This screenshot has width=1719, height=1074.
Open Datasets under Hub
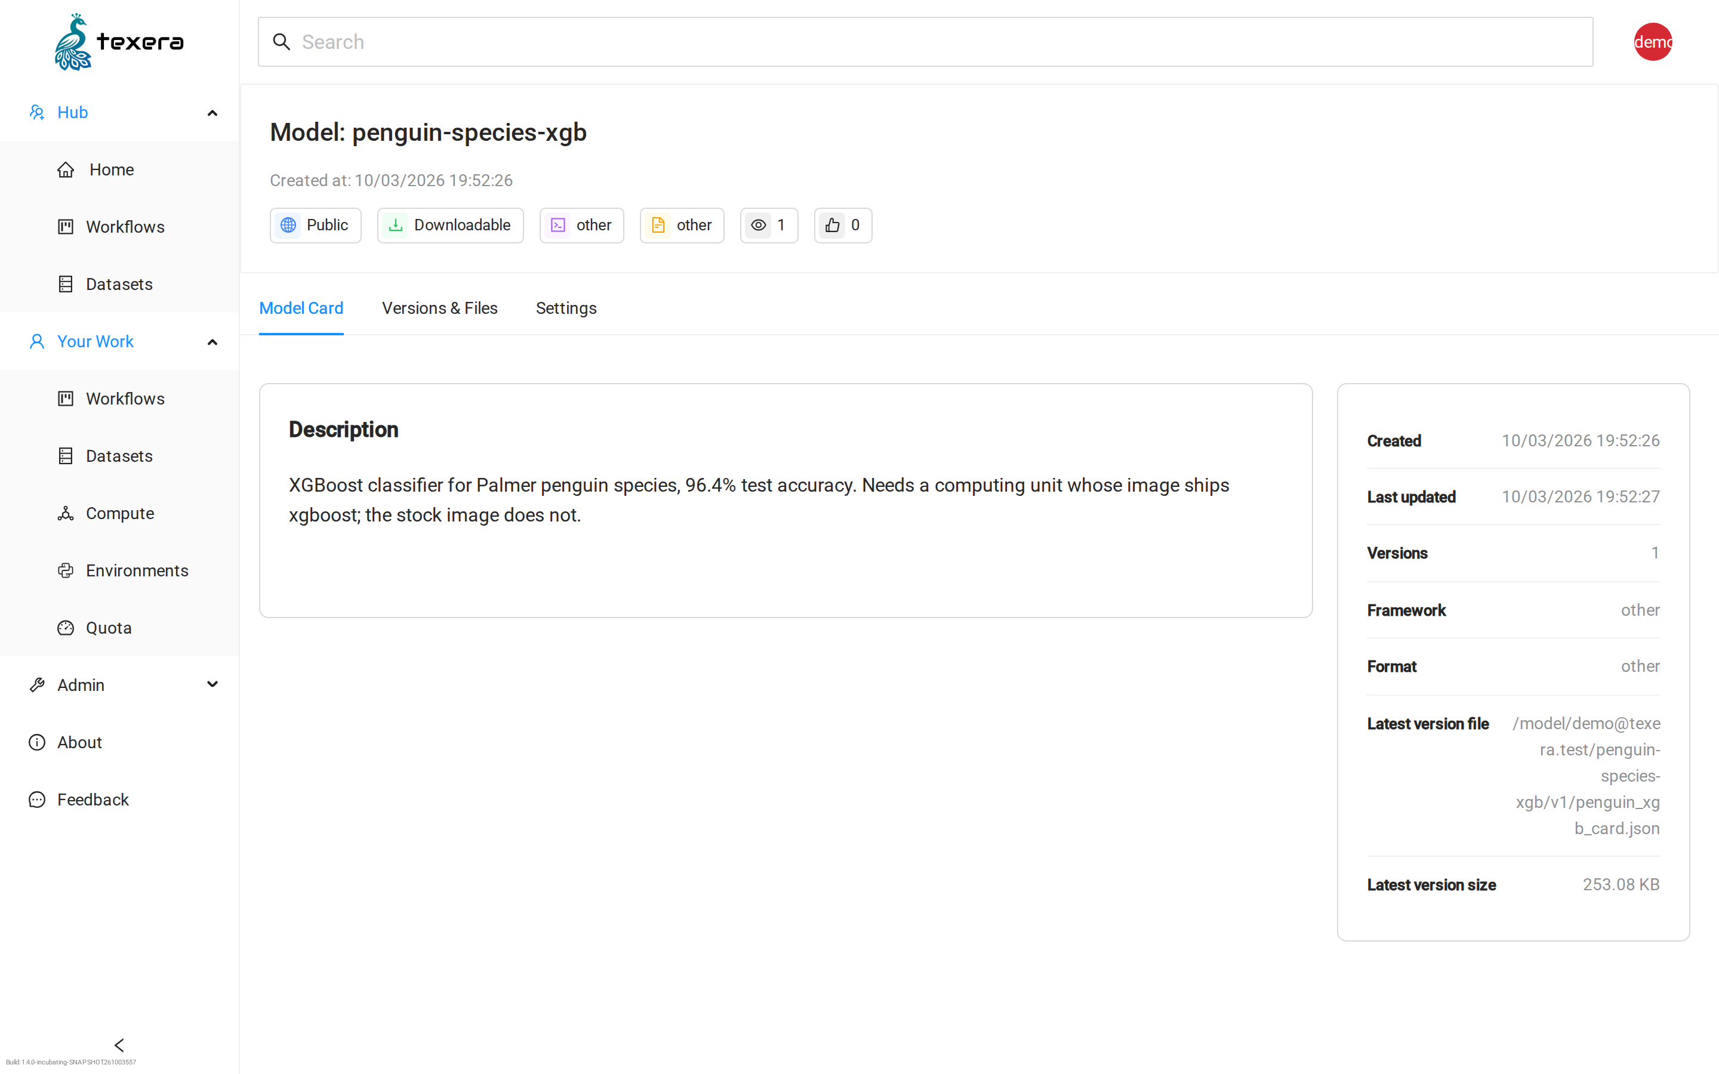pos(119,284)
